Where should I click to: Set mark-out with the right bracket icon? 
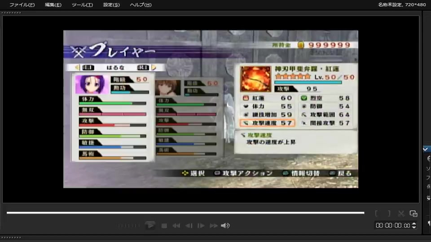(x=389, y=213)
